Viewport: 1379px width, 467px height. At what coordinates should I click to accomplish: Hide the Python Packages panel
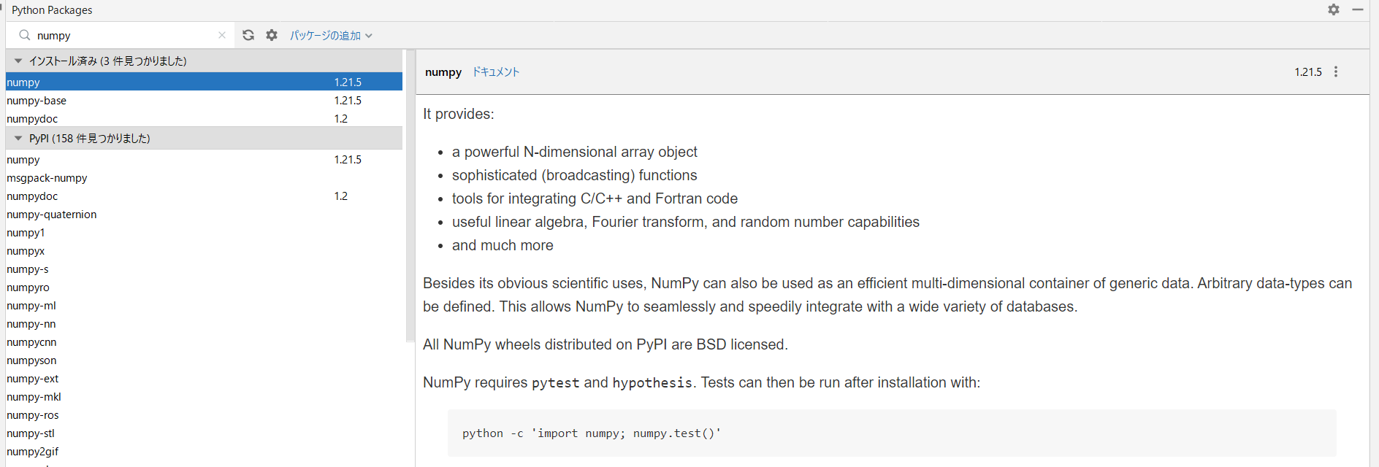1358,9
